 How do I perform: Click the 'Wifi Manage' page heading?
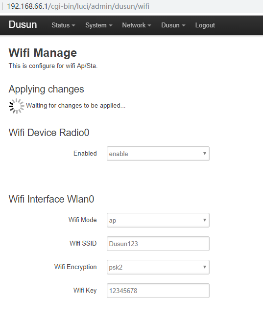(x=43, y=53)
